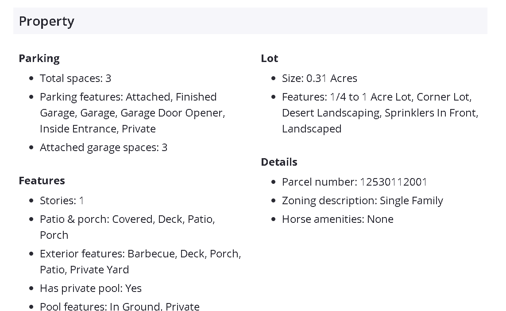Click the "Patio, Private Yard" text
The width and height of the screenshot is (506, 311).
pyautogui.click(x=85, y=270)
